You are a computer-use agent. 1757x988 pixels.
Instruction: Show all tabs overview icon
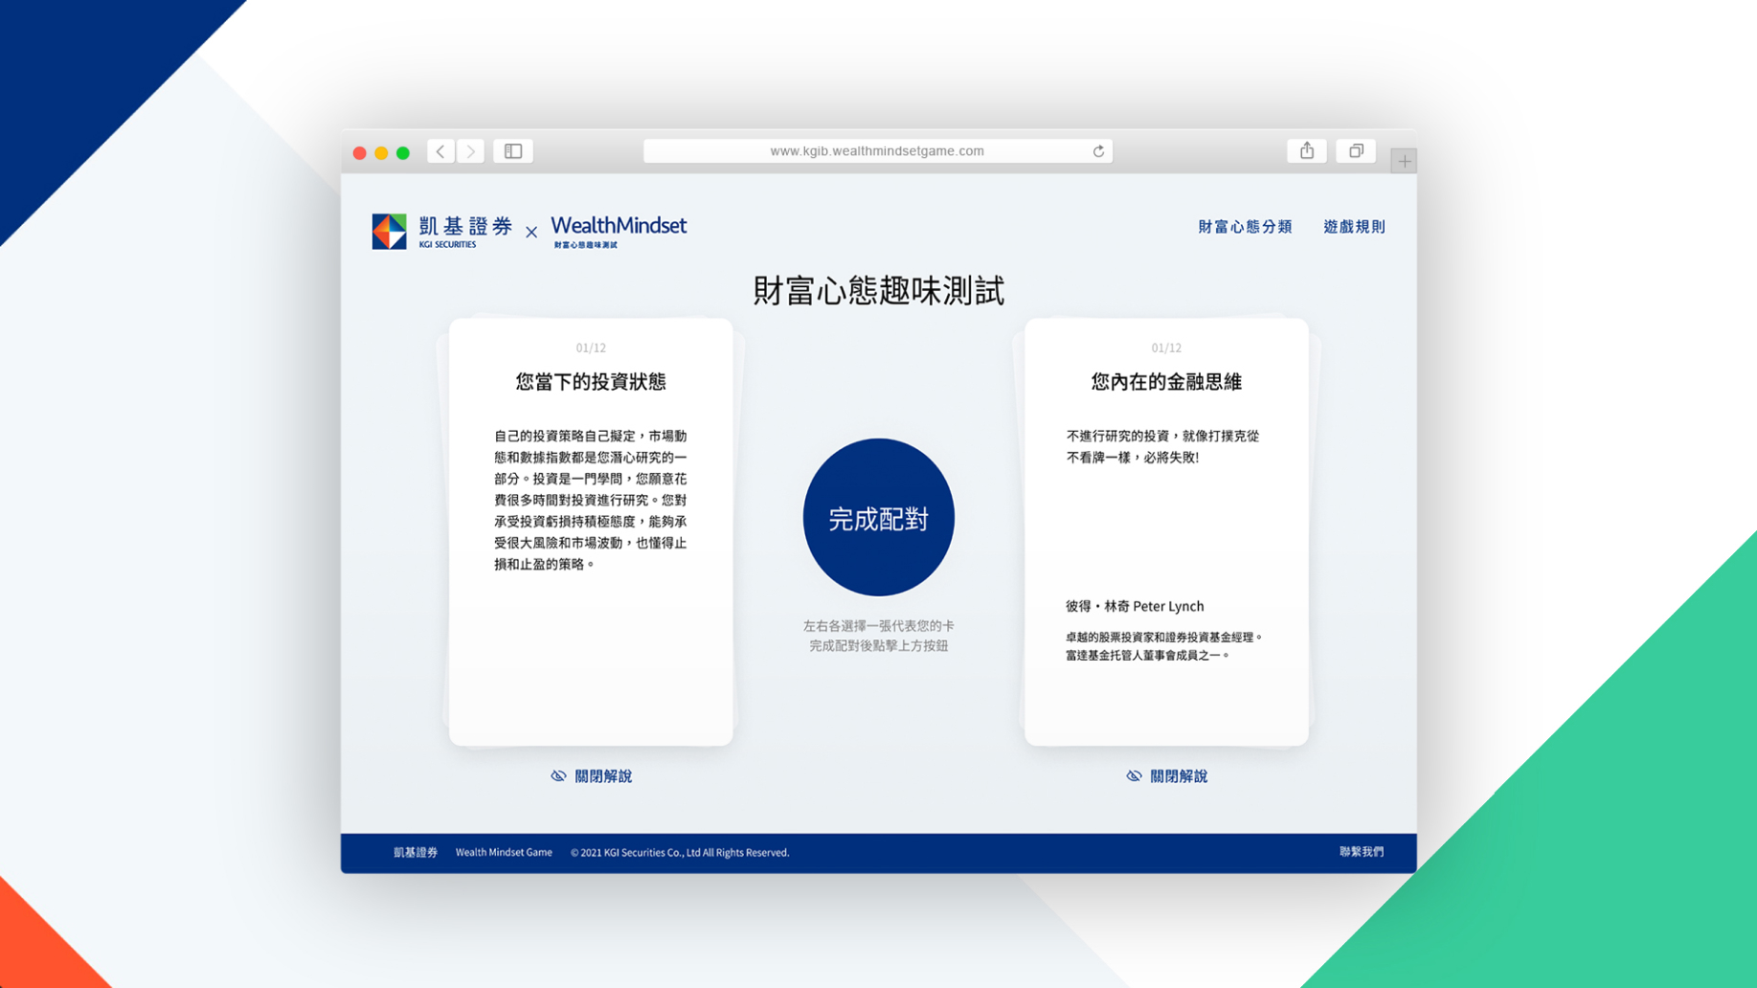(1355, 151)
